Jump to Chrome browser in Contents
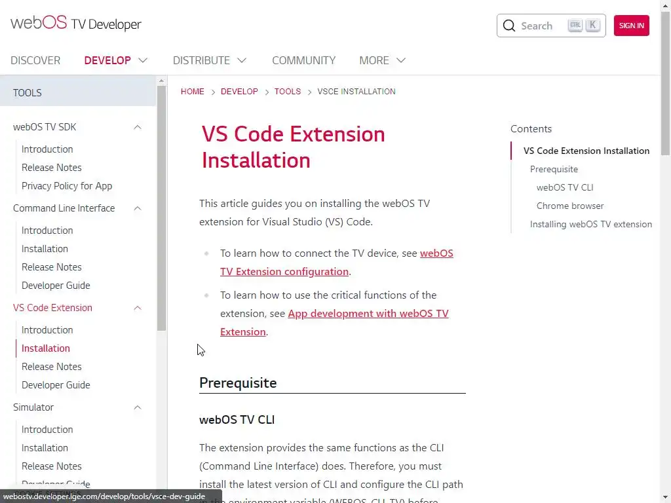The height and width of the screenshot is (503, 671). click(x=570, y=206)
